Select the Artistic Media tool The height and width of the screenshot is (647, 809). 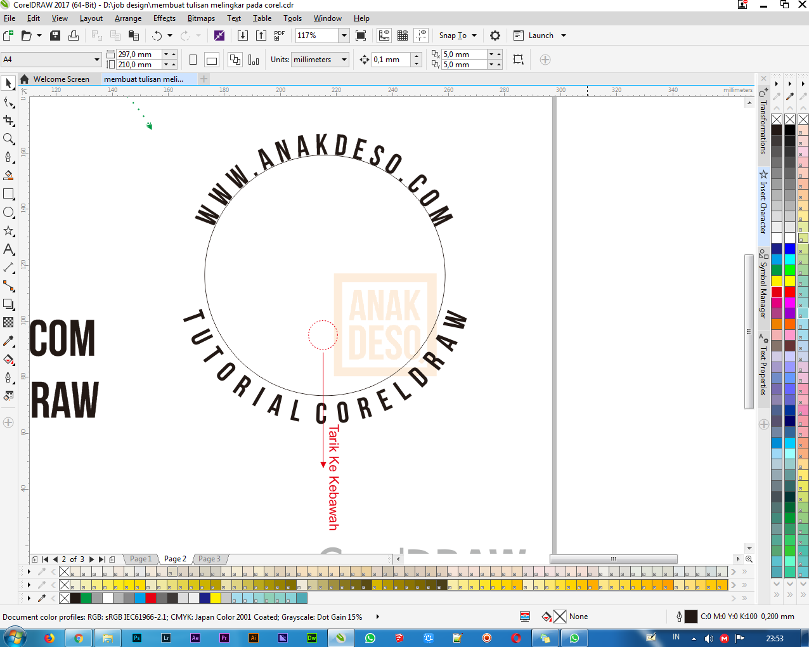click(8, 175)
